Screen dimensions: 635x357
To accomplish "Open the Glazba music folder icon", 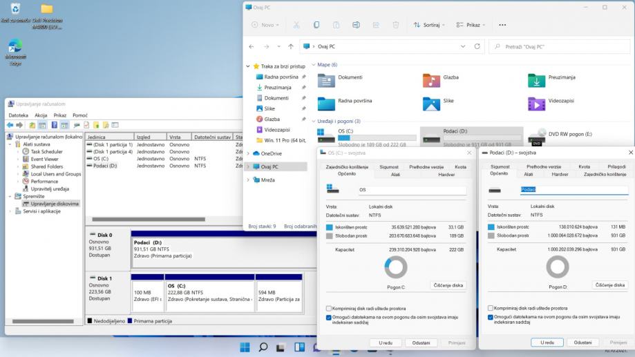I will tap(431, 80).
